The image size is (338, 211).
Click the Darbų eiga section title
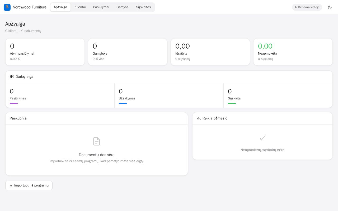[24, 77]
